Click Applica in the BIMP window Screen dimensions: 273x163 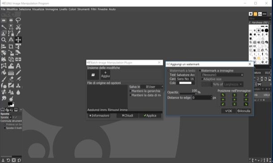coord(150,116)
